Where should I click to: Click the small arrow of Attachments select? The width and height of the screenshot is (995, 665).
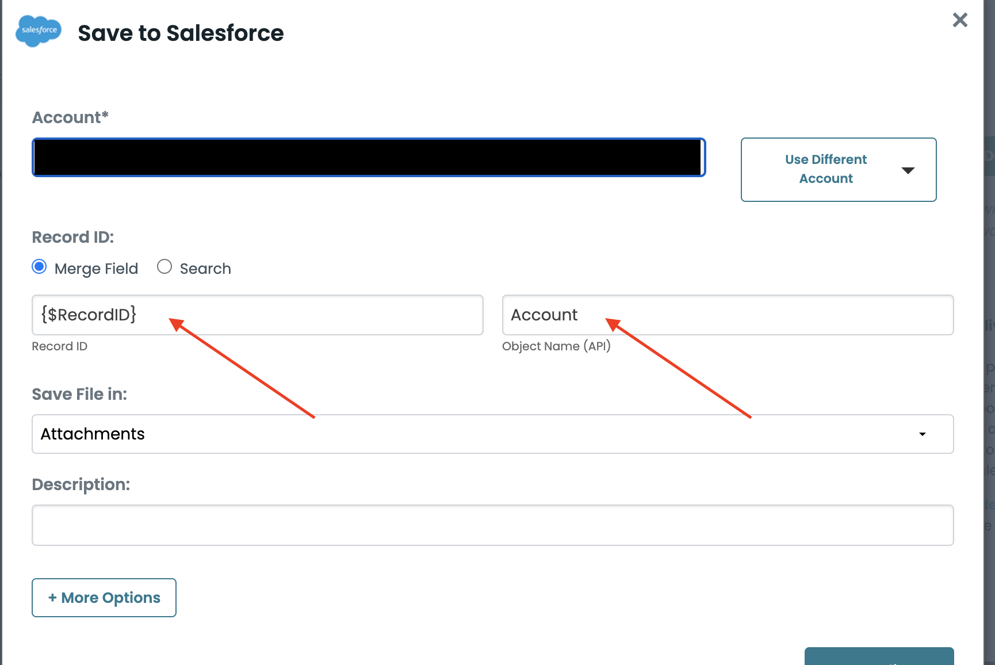(x=922, y=434)
